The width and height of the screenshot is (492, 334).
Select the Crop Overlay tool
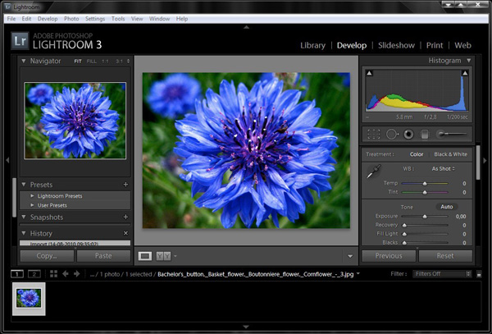click(373, 135)
